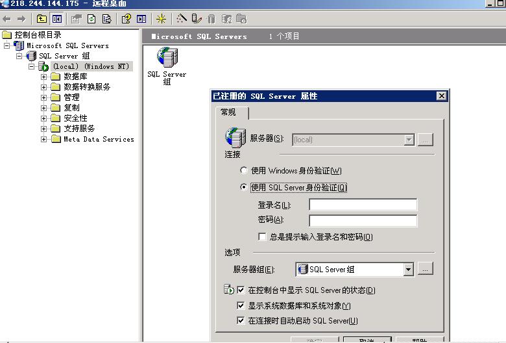
Task: Select (local) (Windows NT) tree item
Action: pyautogui.click(x=91, y=66)
